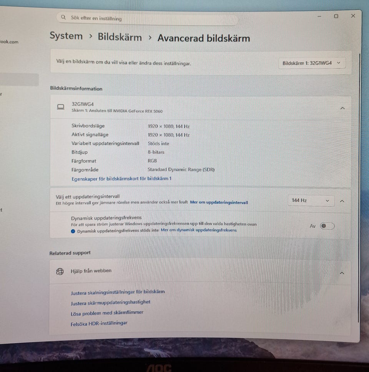
Task: Maximize the Settings window
Action: tap(336, 16)
